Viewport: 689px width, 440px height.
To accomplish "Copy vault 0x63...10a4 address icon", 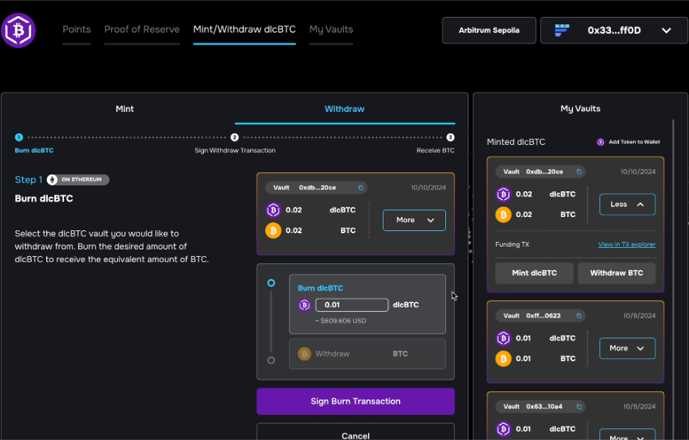I will coord(579,407).
